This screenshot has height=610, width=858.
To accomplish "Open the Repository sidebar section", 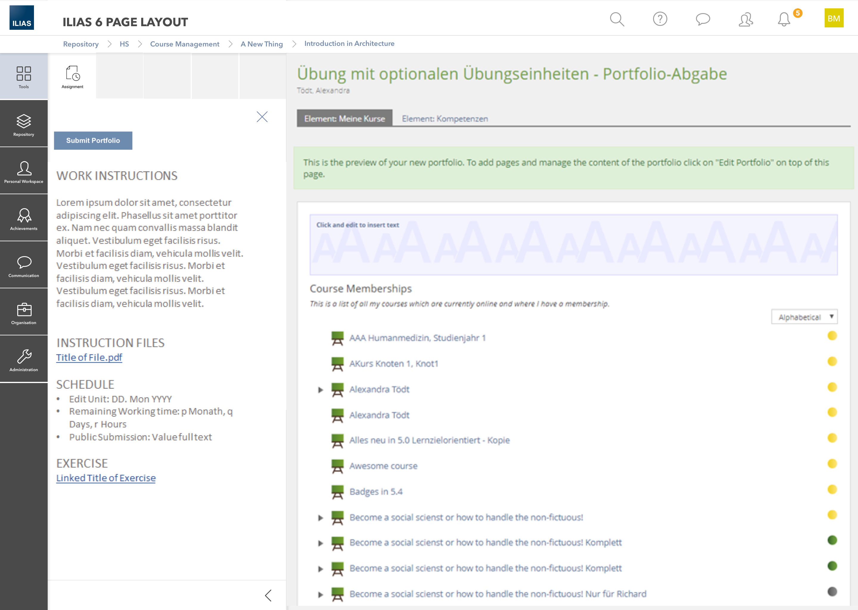I will 24,124.
